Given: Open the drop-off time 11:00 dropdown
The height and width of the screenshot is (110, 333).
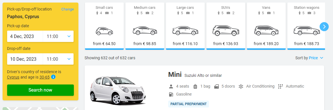Looking at the screenshot, I should 58,59.
